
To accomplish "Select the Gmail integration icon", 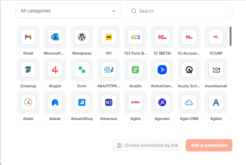I will pos(28,37).
